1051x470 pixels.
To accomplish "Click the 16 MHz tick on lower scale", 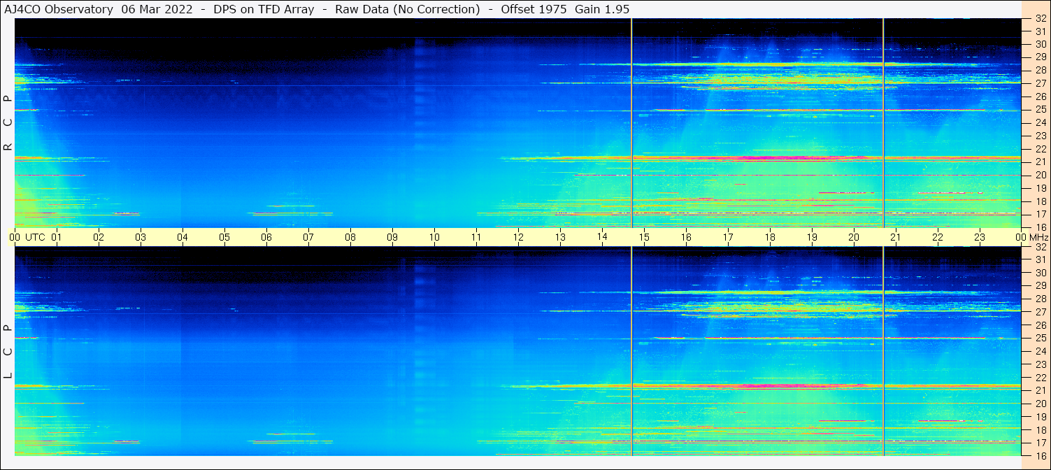I will click(1041, 456).
